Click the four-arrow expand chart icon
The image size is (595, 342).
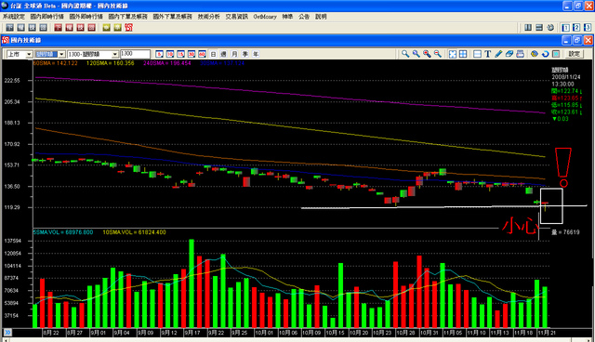point(453,54)
